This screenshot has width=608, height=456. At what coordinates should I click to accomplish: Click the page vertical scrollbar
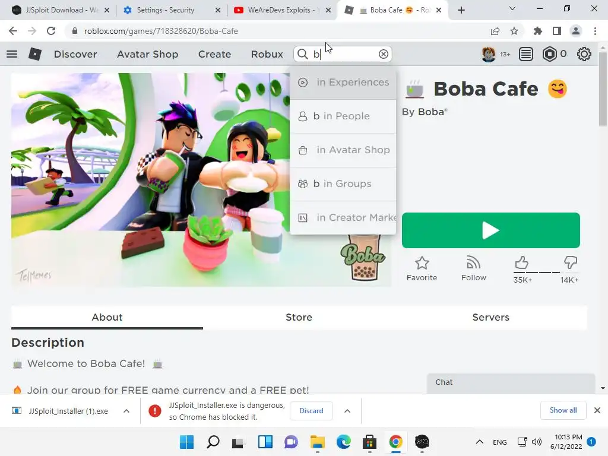603,88
